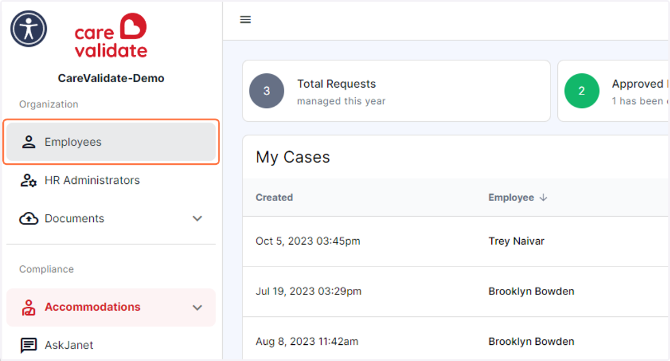Click the Care Validate logo
The height and width of the screenshot is (361, 670).
pos(111,36)
